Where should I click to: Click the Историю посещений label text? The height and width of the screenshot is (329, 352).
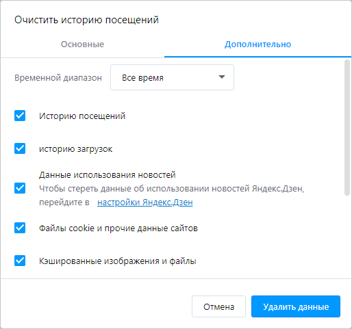pos(82,116)
